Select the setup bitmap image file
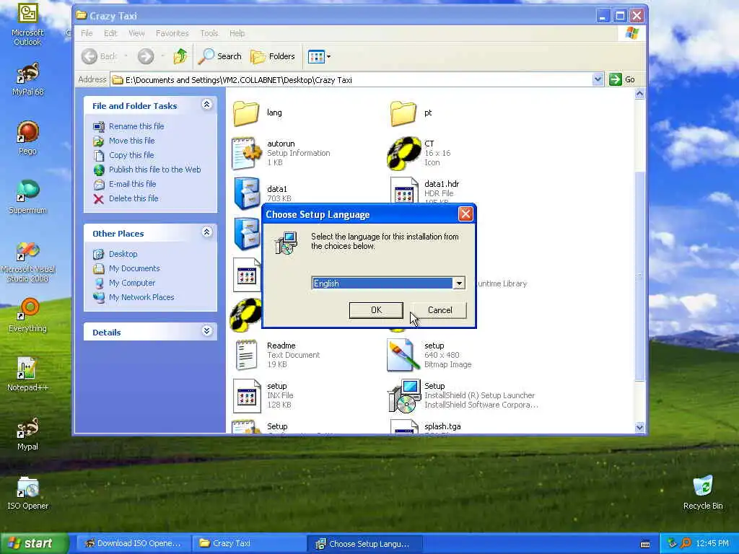 429,355
